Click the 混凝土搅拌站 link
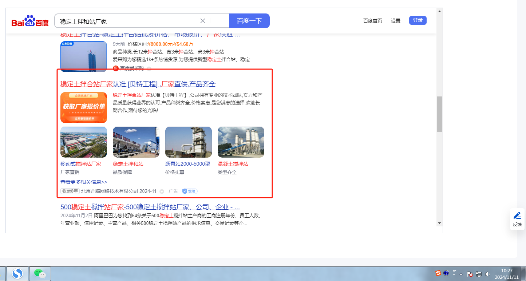 pyautogui.click(x=233, y=164)
